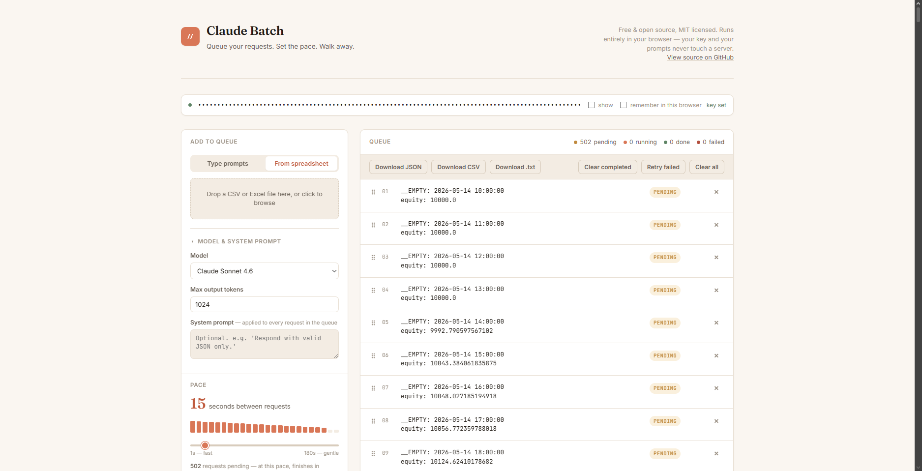Click the Claude Batch title heading
This screenshot has width=922, height=471.
pyautogui.click(x=245, y=31)
